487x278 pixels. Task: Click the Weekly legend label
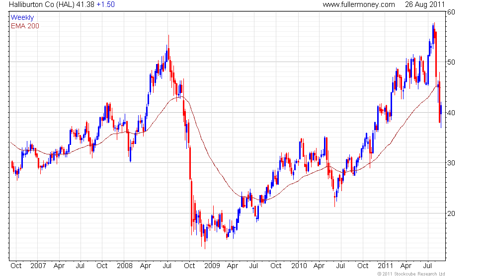coord(22,18)
